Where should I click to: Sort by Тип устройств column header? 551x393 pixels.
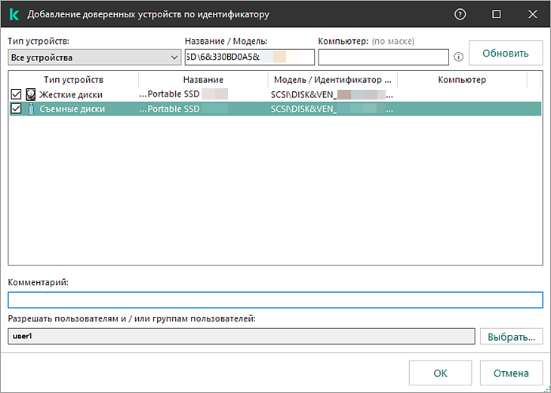coord(73,80)
